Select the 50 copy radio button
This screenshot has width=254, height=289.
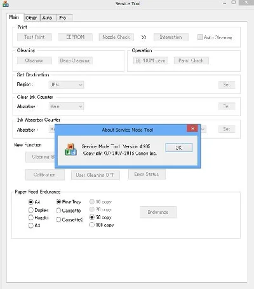pyautogui.click(x=92, y=217)
